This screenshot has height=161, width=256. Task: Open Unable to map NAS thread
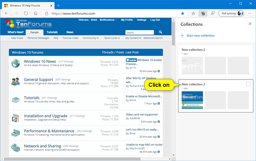[144, 145]
